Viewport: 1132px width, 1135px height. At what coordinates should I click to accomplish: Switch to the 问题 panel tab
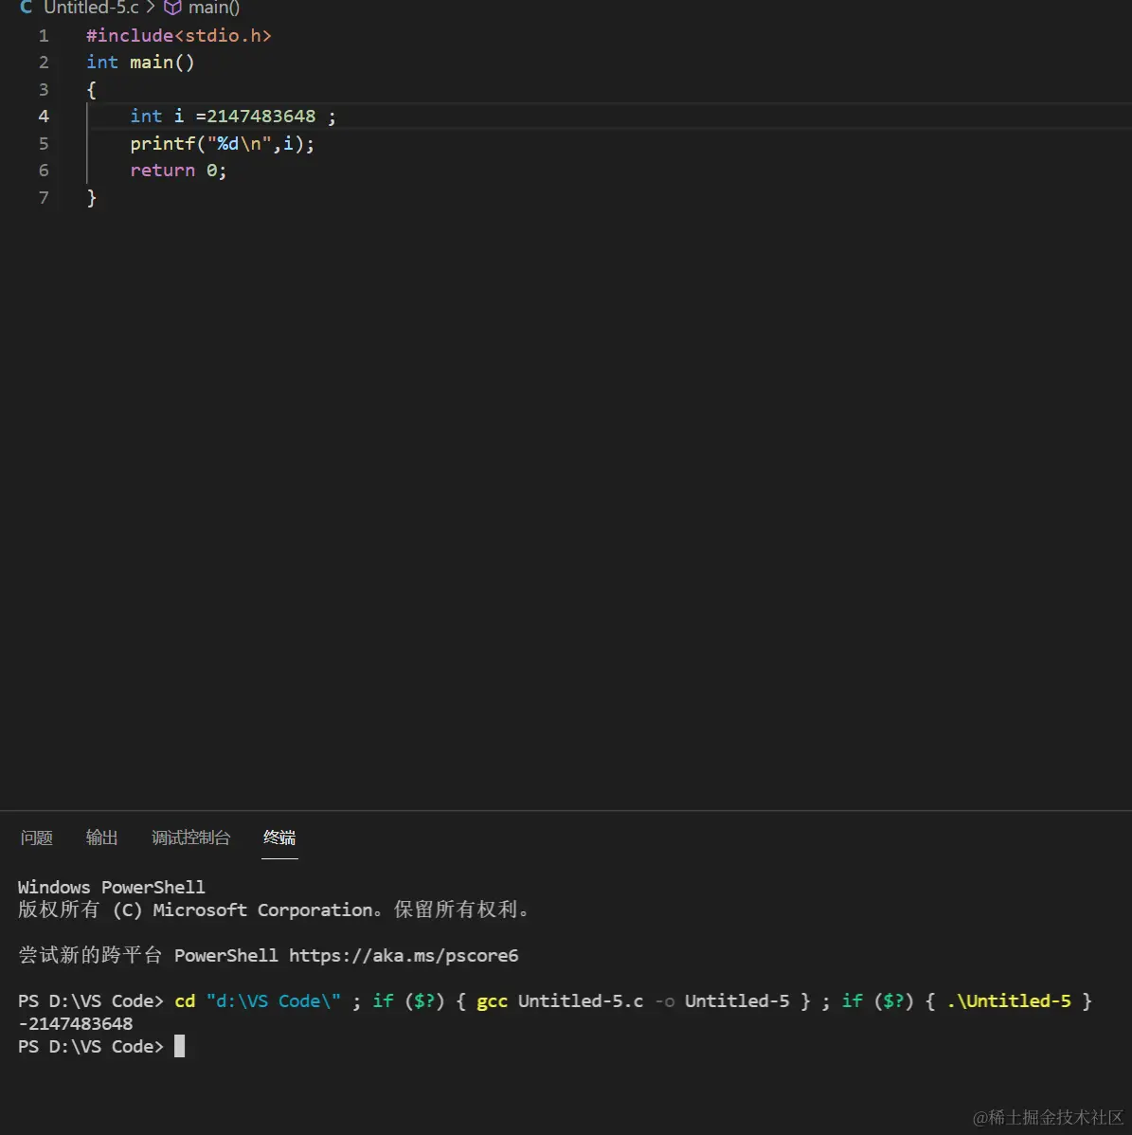coord(36,838)
